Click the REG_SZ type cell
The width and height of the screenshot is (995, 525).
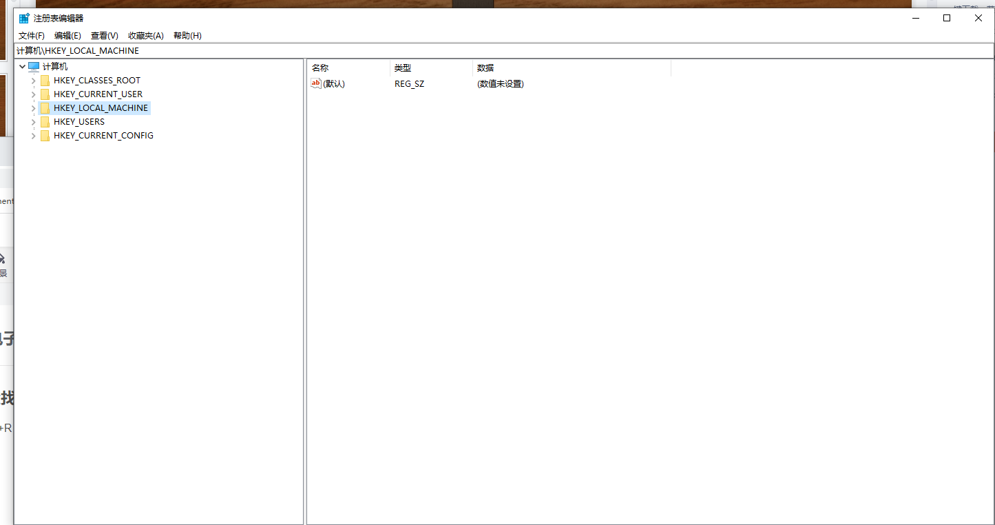409,84
